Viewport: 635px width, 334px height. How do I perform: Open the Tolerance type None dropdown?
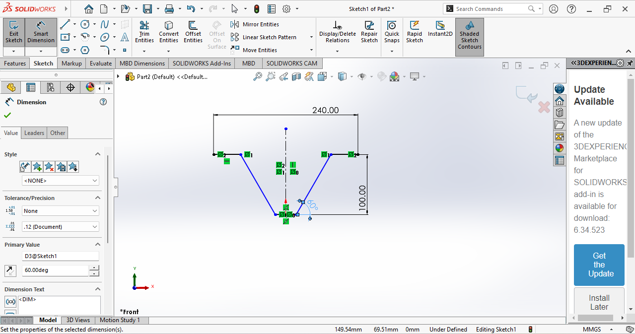[x=61, y=211]
